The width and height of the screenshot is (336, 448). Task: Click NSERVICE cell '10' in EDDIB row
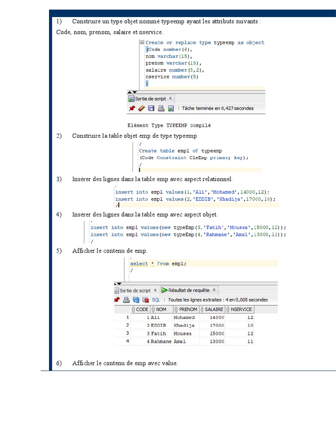[x=239, y=325]
